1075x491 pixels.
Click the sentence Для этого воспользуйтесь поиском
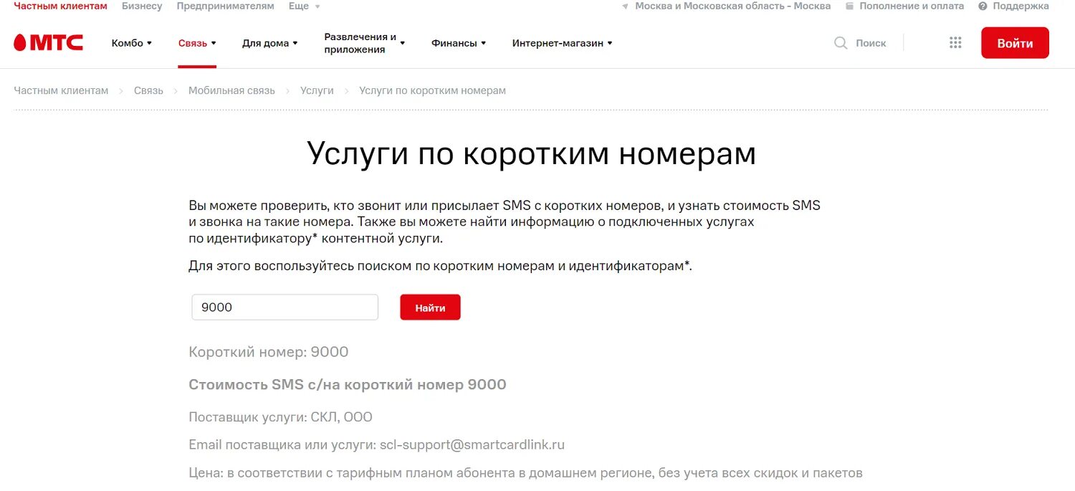(x=440, y=266)
